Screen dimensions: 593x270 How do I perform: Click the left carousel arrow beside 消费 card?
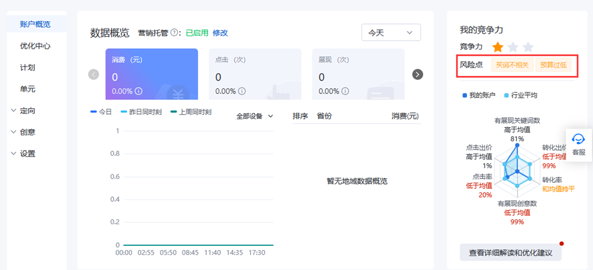click(x=93, y=74)
